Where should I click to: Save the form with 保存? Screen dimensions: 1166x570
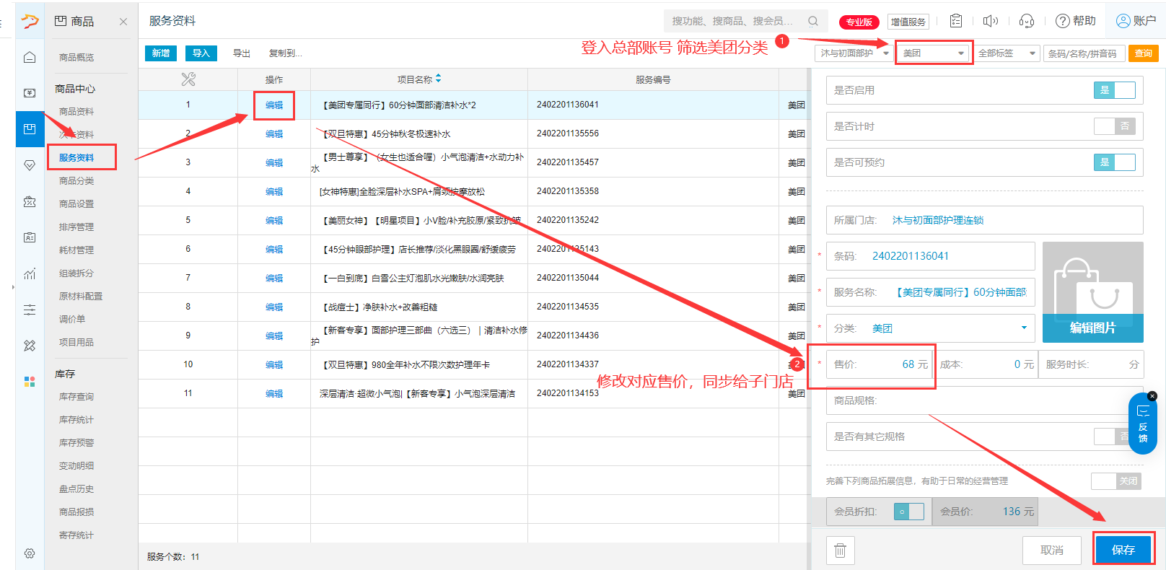pos(1123,550)
